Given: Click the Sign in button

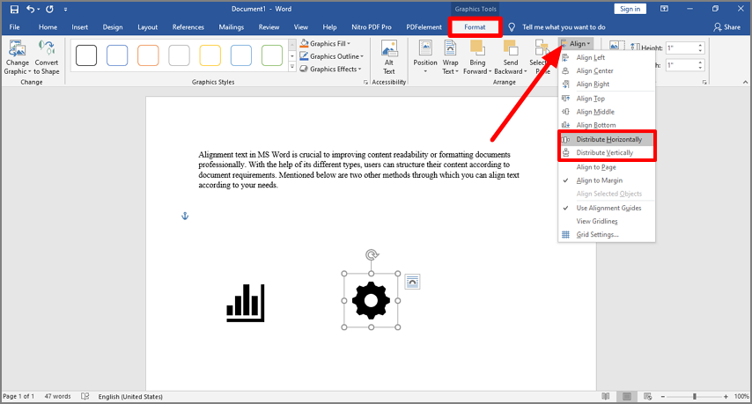Looking at the screenshot, I should [x=630, y=9].
